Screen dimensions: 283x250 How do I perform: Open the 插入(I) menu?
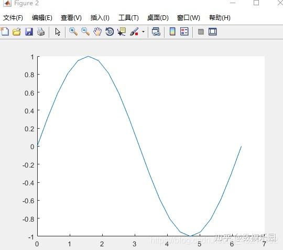[x=100, y=18]
